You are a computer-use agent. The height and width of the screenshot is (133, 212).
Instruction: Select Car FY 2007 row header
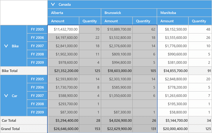[x=37, y=96]
